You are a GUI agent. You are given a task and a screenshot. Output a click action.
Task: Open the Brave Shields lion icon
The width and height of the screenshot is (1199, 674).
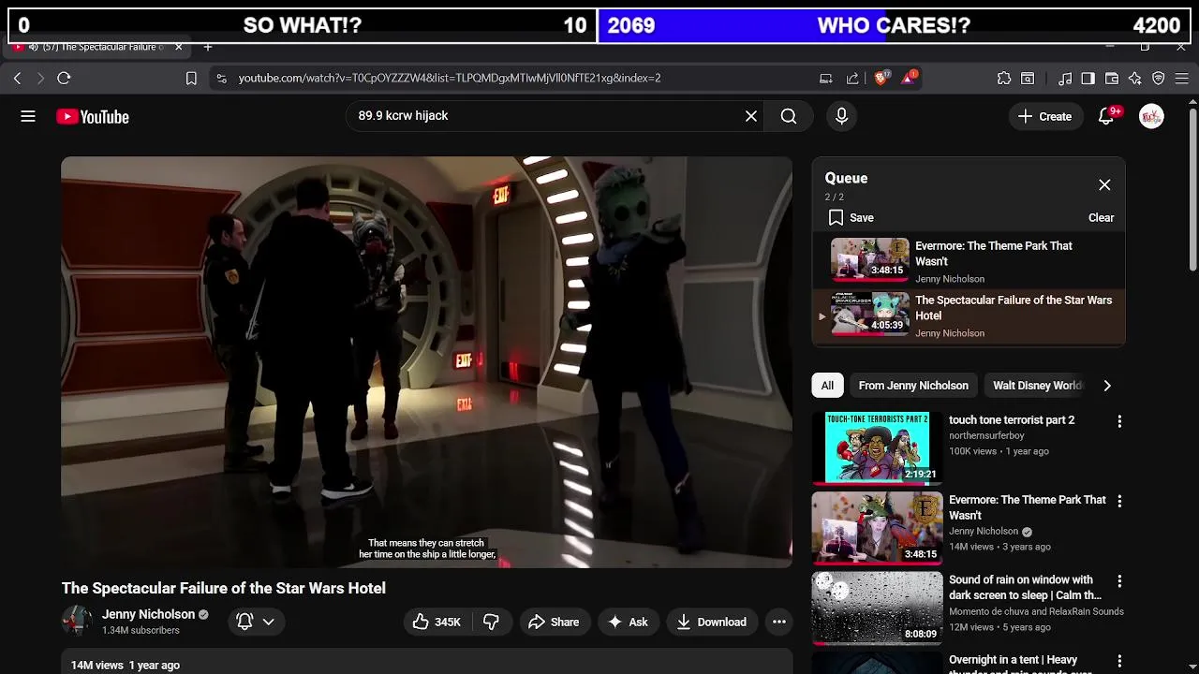[881, 79]
